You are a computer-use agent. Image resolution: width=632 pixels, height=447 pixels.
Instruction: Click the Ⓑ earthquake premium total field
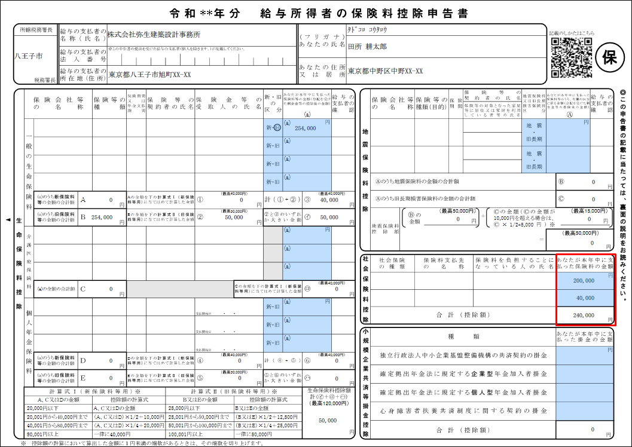click(x=584, y=182)
